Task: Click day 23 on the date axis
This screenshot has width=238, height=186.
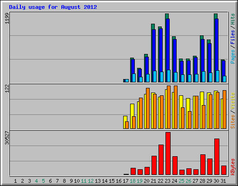Action: 167,181
